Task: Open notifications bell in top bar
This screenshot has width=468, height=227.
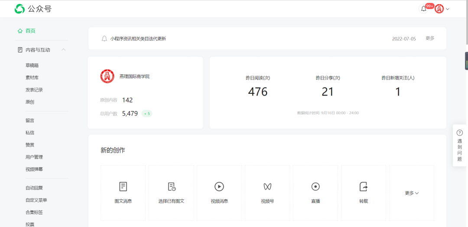Action: click(x=424, y=9)
